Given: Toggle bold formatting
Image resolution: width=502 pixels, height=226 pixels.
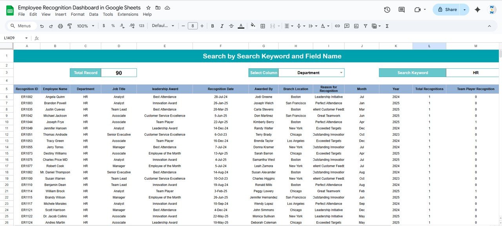Looking at the screenshot, I should tap(213, 26).
